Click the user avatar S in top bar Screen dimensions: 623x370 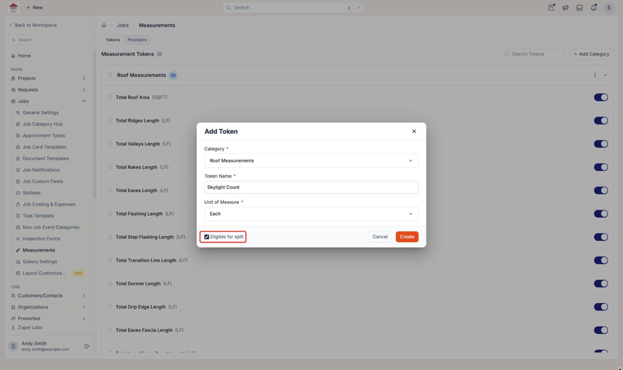(x=608, y=7)
